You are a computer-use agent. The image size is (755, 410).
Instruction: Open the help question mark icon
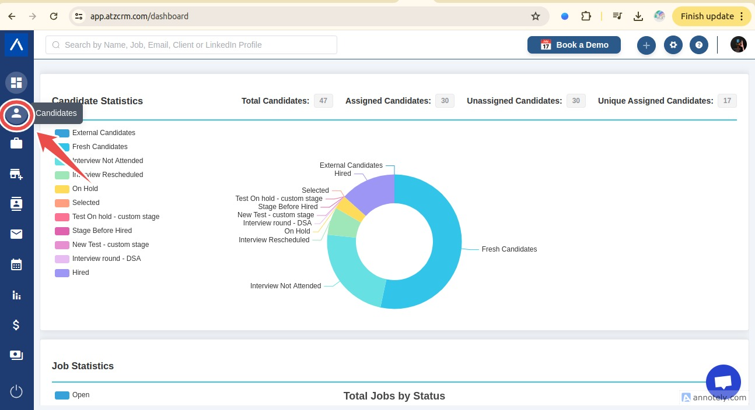coord(699,45)
